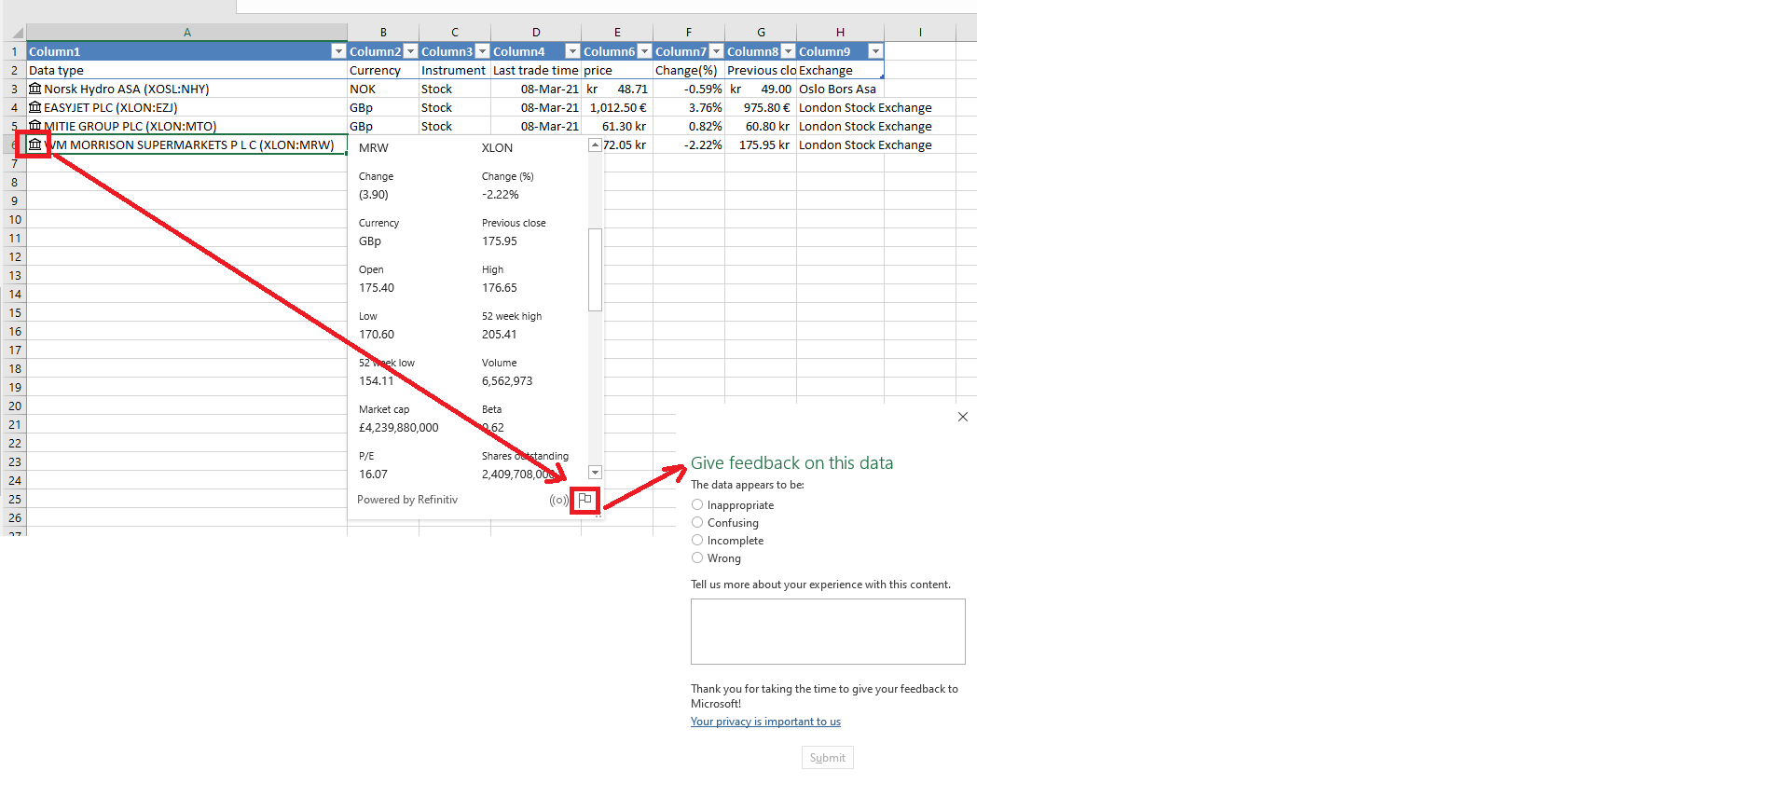Image resolution: width=1788 pixels, height=798 pixels.
Task: Click the 'Last trade time' cell
Action: pos(536,70)
